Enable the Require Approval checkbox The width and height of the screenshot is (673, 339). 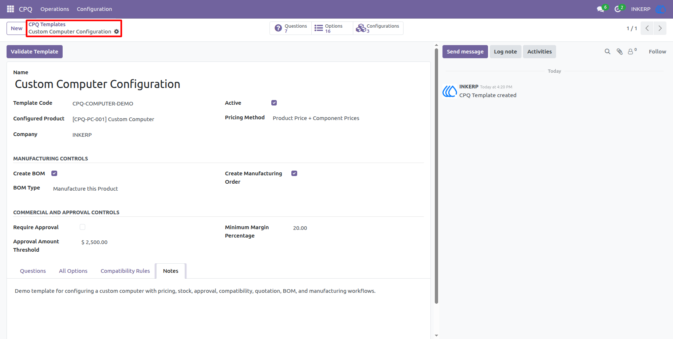coord(83,227)
